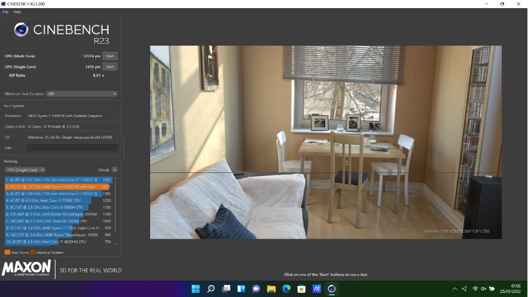528x297 pixels.
Task: Open Task View on the taskbar
Action: point(226,289)
